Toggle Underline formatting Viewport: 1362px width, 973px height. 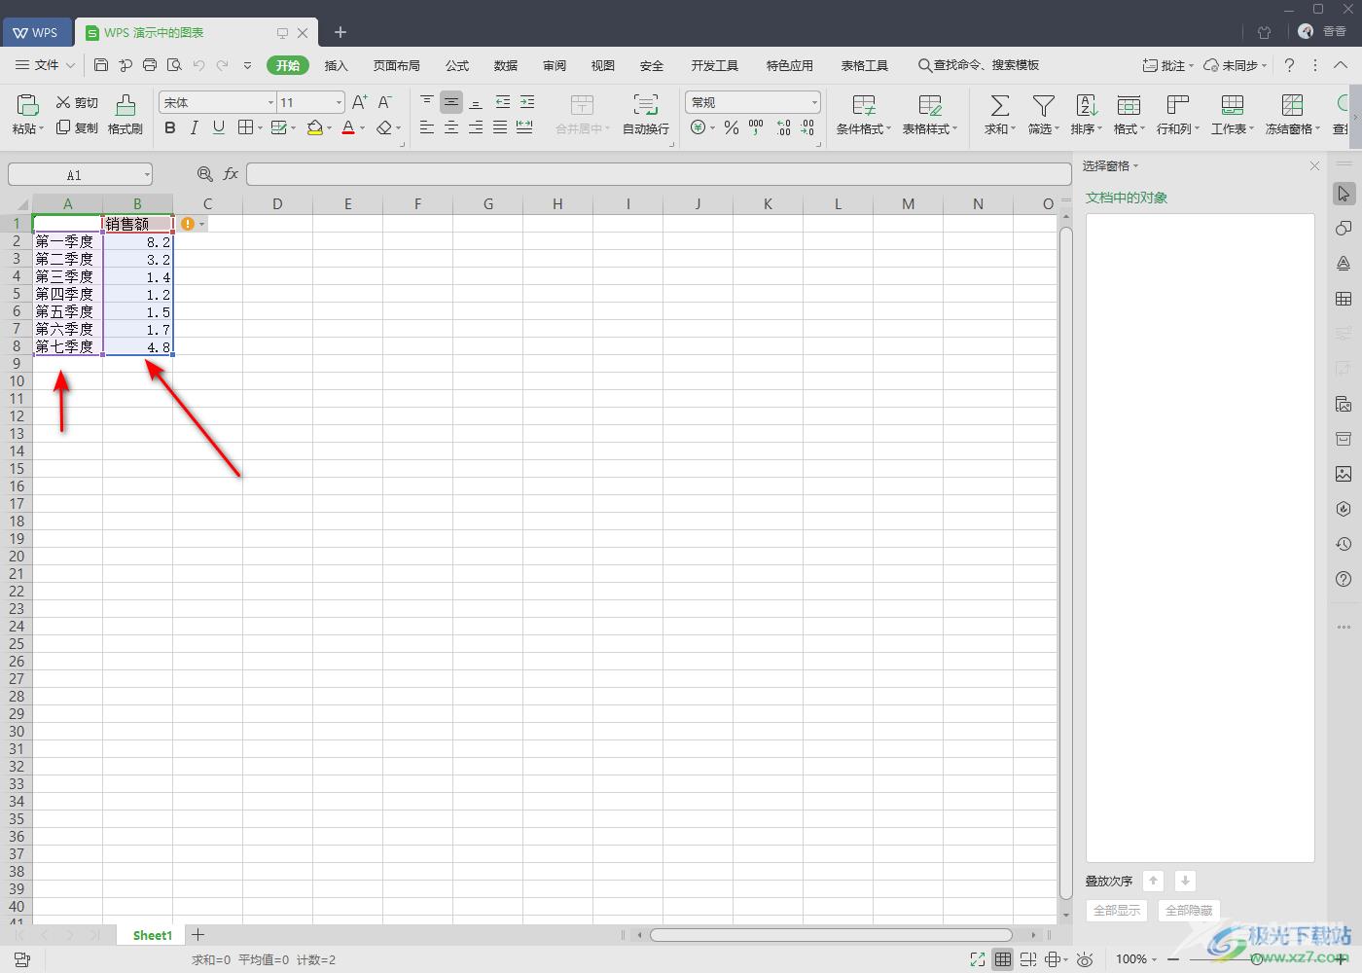coord(218,127)
